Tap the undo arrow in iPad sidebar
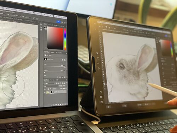177x133 pixels. tap(101, 92)
